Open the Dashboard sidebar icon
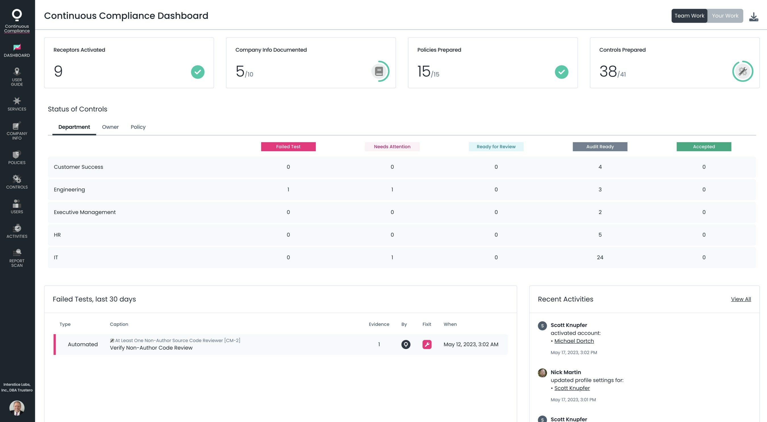Screen dimensions: 767x422 click(x=17, y=47)
